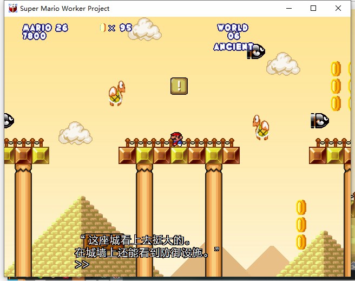Image resolution: width=355 pixels, height=281 pixels.
Task: Click the bottom coin in the upper-right coin stack
Action: [336, 103]
